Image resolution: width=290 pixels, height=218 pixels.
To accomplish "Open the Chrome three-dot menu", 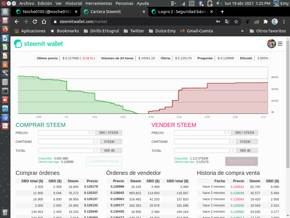I will click(x=284, y=22).
